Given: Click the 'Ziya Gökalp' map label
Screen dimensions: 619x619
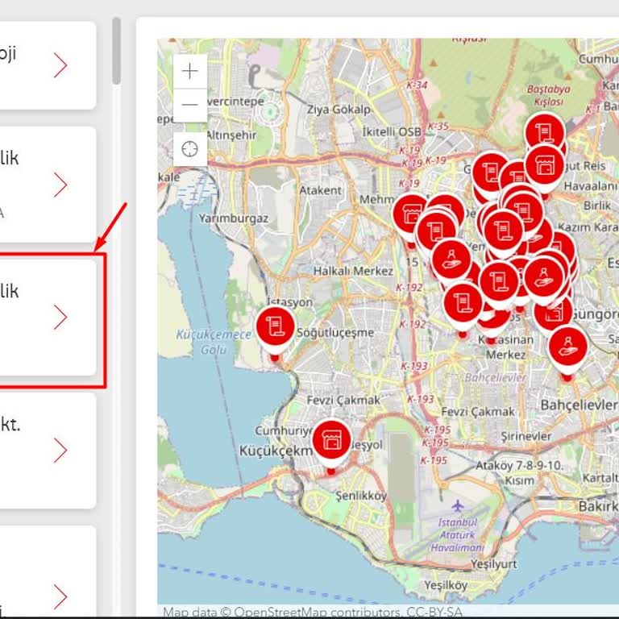Looking at the screenshot, I should pyautogui.click(x=339, y=110).
